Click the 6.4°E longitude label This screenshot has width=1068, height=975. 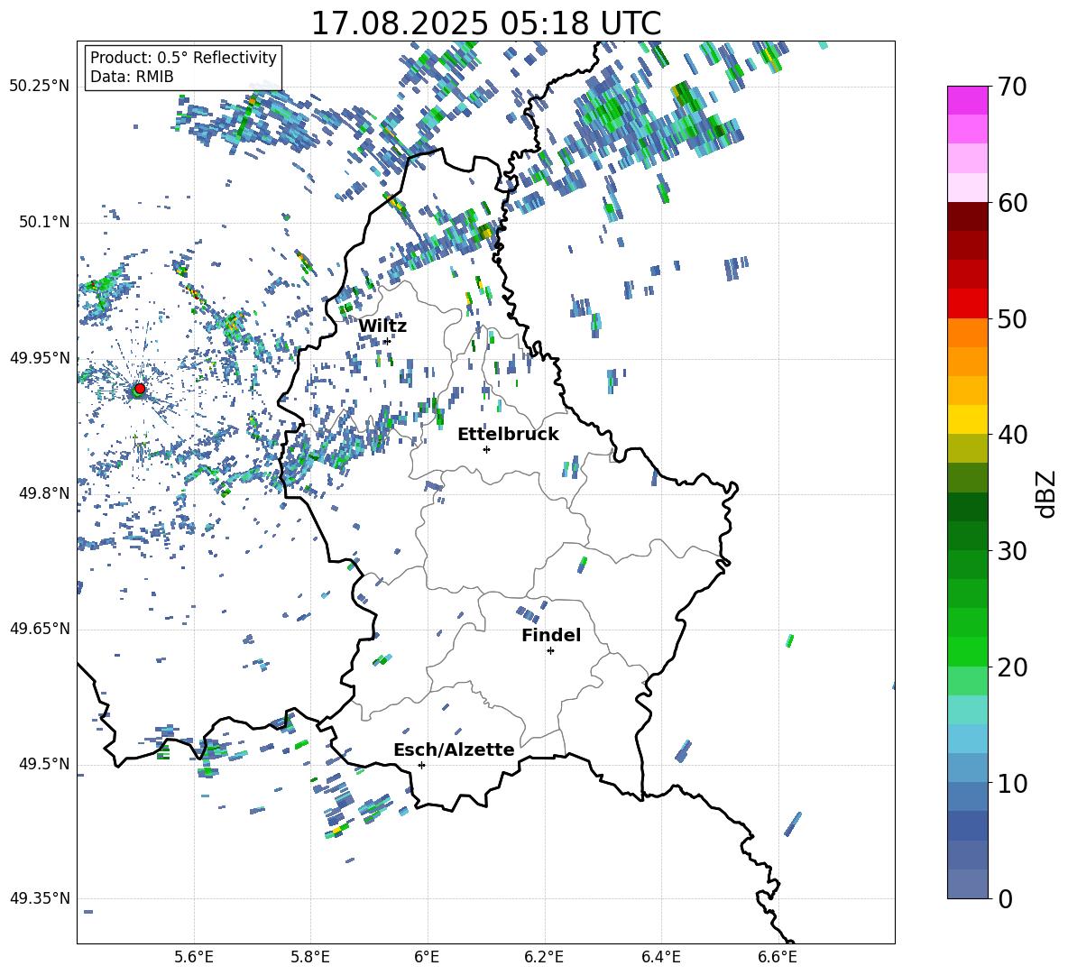click(660, 957)
